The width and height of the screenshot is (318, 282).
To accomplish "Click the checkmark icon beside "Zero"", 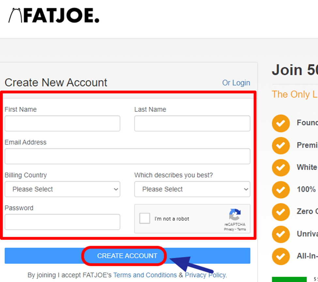I will coord(280,212).
